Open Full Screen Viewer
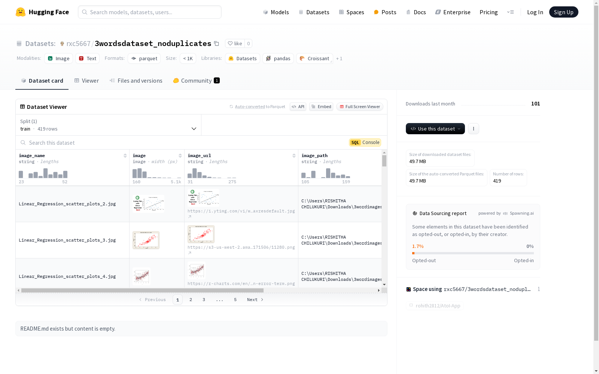Viewport: 599px width, 374px height. point(360,107)
